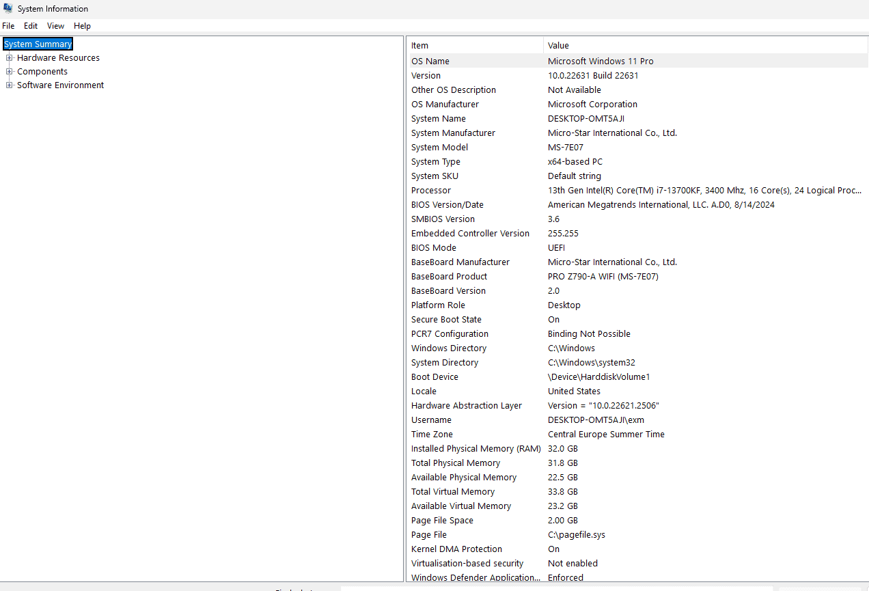Select the Other OS Description row
Viewport: 869px width, 591px height.
pos(638,90)
